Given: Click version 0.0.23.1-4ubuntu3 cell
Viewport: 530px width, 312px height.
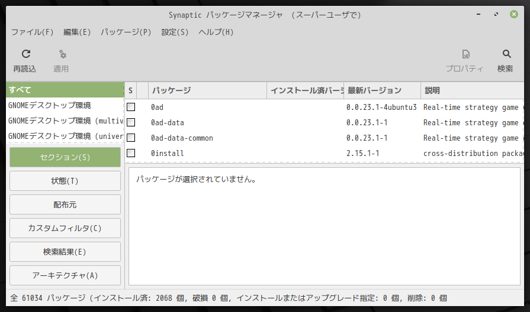Looking at the screenshot, I should pos(381,108).
